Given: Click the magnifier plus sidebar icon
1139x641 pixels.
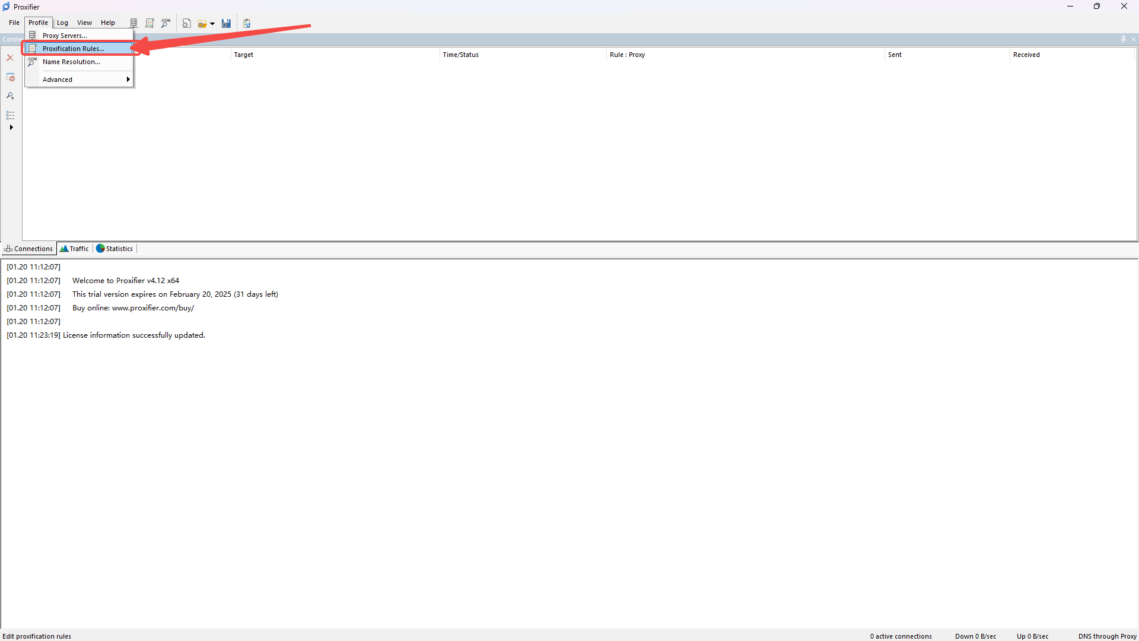Looking at the screenshot, I should click(x=10, y=96).
